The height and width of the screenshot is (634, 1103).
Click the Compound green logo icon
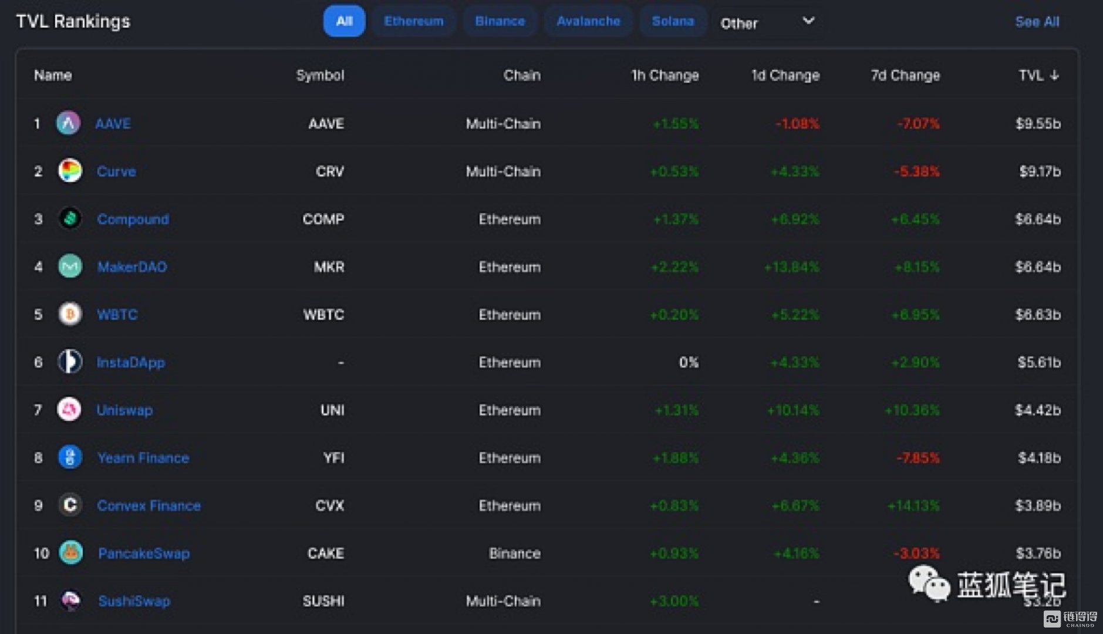pos(70,219)
